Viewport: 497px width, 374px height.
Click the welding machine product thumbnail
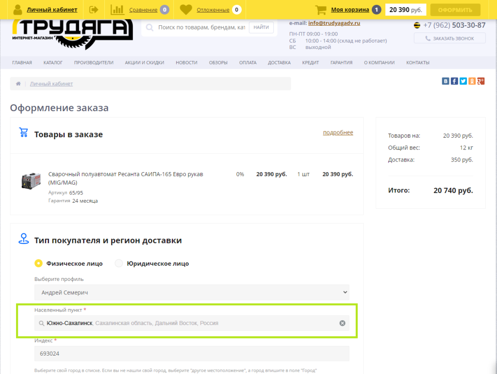click(31, 181)
